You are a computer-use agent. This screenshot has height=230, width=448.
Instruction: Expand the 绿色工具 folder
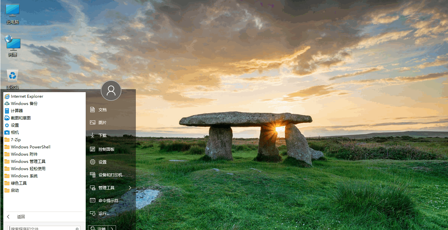click(x=44, y=183)
